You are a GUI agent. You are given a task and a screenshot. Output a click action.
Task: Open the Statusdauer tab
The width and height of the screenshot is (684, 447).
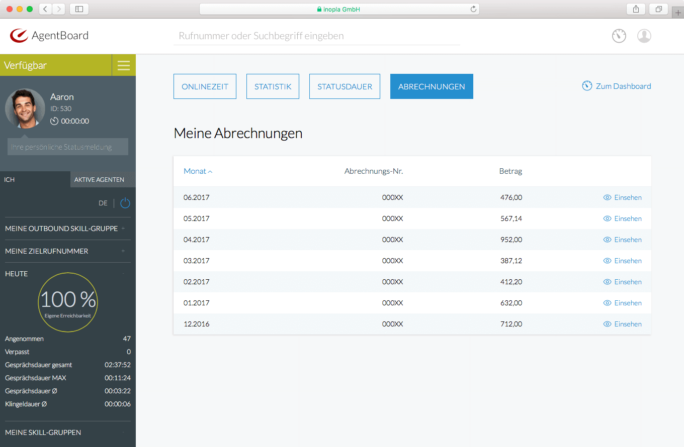pyautogui.click(x=345, y=86)
